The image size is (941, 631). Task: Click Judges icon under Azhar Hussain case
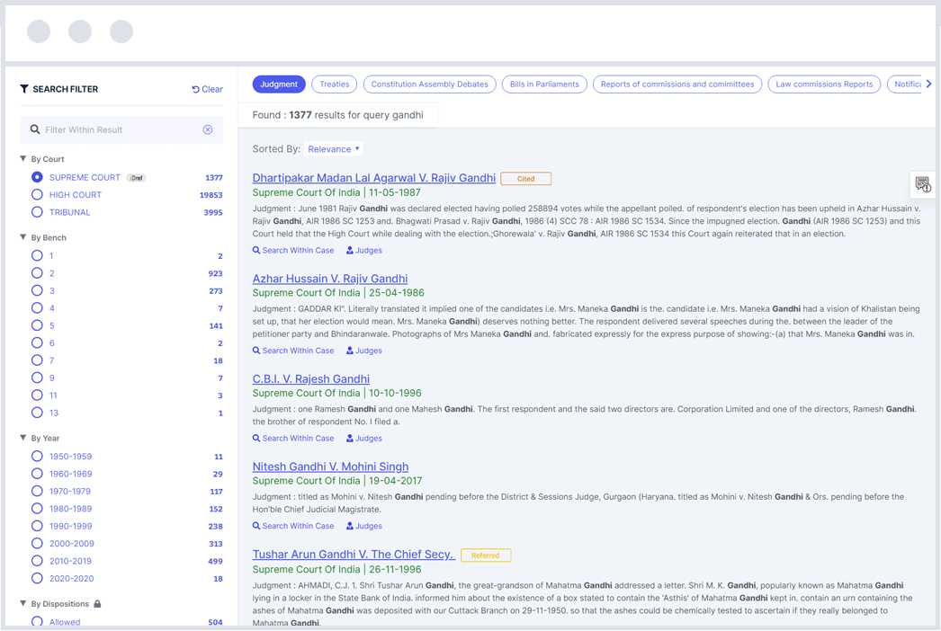click(350, 351)
